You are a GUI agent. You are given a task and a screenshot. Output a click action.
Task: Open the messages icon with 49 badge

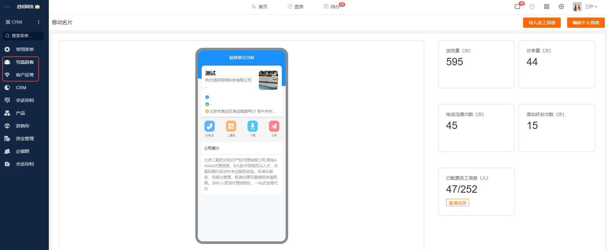(x=517, y=7)
